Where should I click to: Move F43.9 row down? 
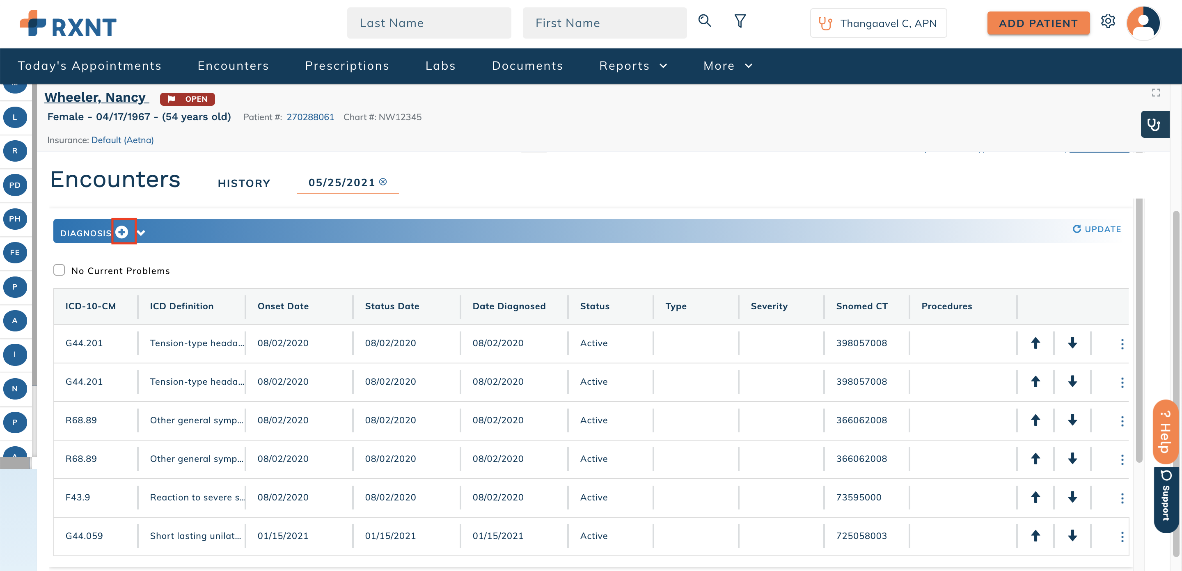click(x=1072, y=497)
